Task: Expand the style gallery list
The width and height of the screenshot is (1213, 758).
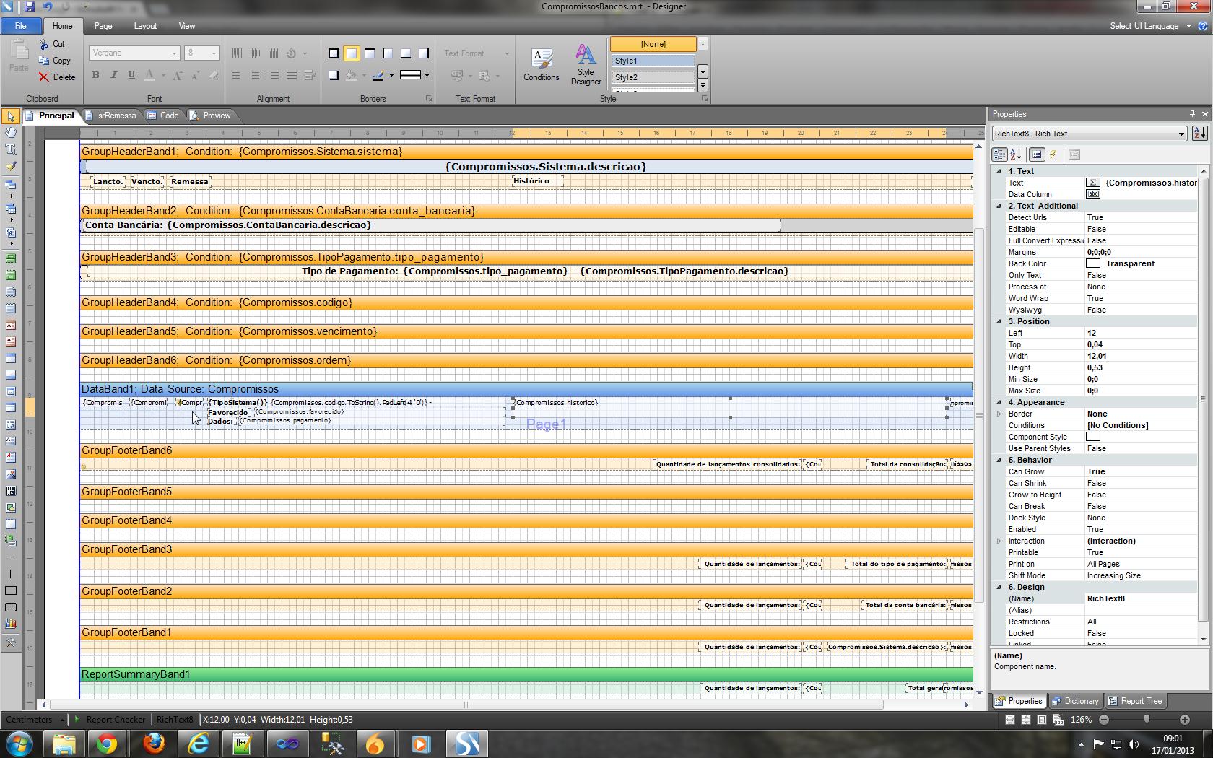Action: [703, 86]
